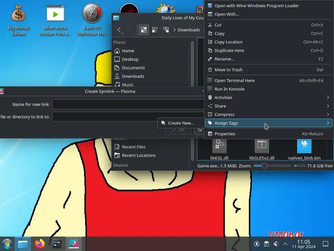Image resolution: width=334 pixels, height=251 pixels.
Task: Choose Run In Konsole
Action: pos(269,89)
